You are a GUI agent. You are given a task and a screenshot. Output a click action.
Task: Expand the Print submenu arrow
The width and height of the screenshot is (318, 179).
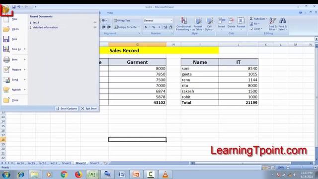(25, 60)
